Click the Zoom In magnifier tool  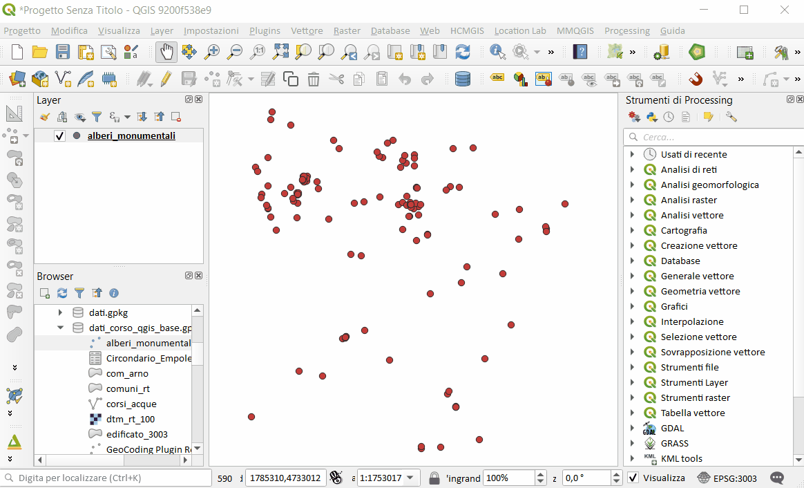pos(212,52)
